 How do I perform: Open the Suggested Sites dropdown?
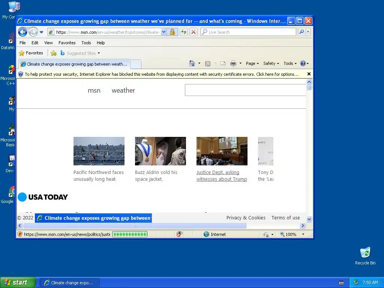tap(80, 53)
